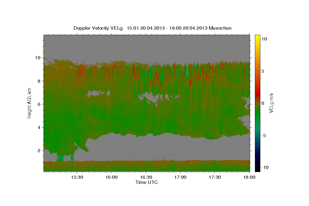Click the height axis tick label 8

[39, 81]
